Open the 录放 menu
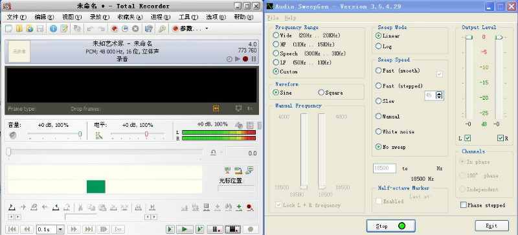This screenshot has height=235, width=518. [x=100, y=17]
